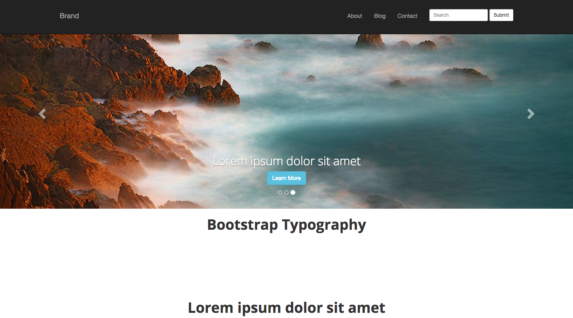
Task: Click the bold Lorem ipsum heading below
Action: pyautogui.click(x=286, y=308)
